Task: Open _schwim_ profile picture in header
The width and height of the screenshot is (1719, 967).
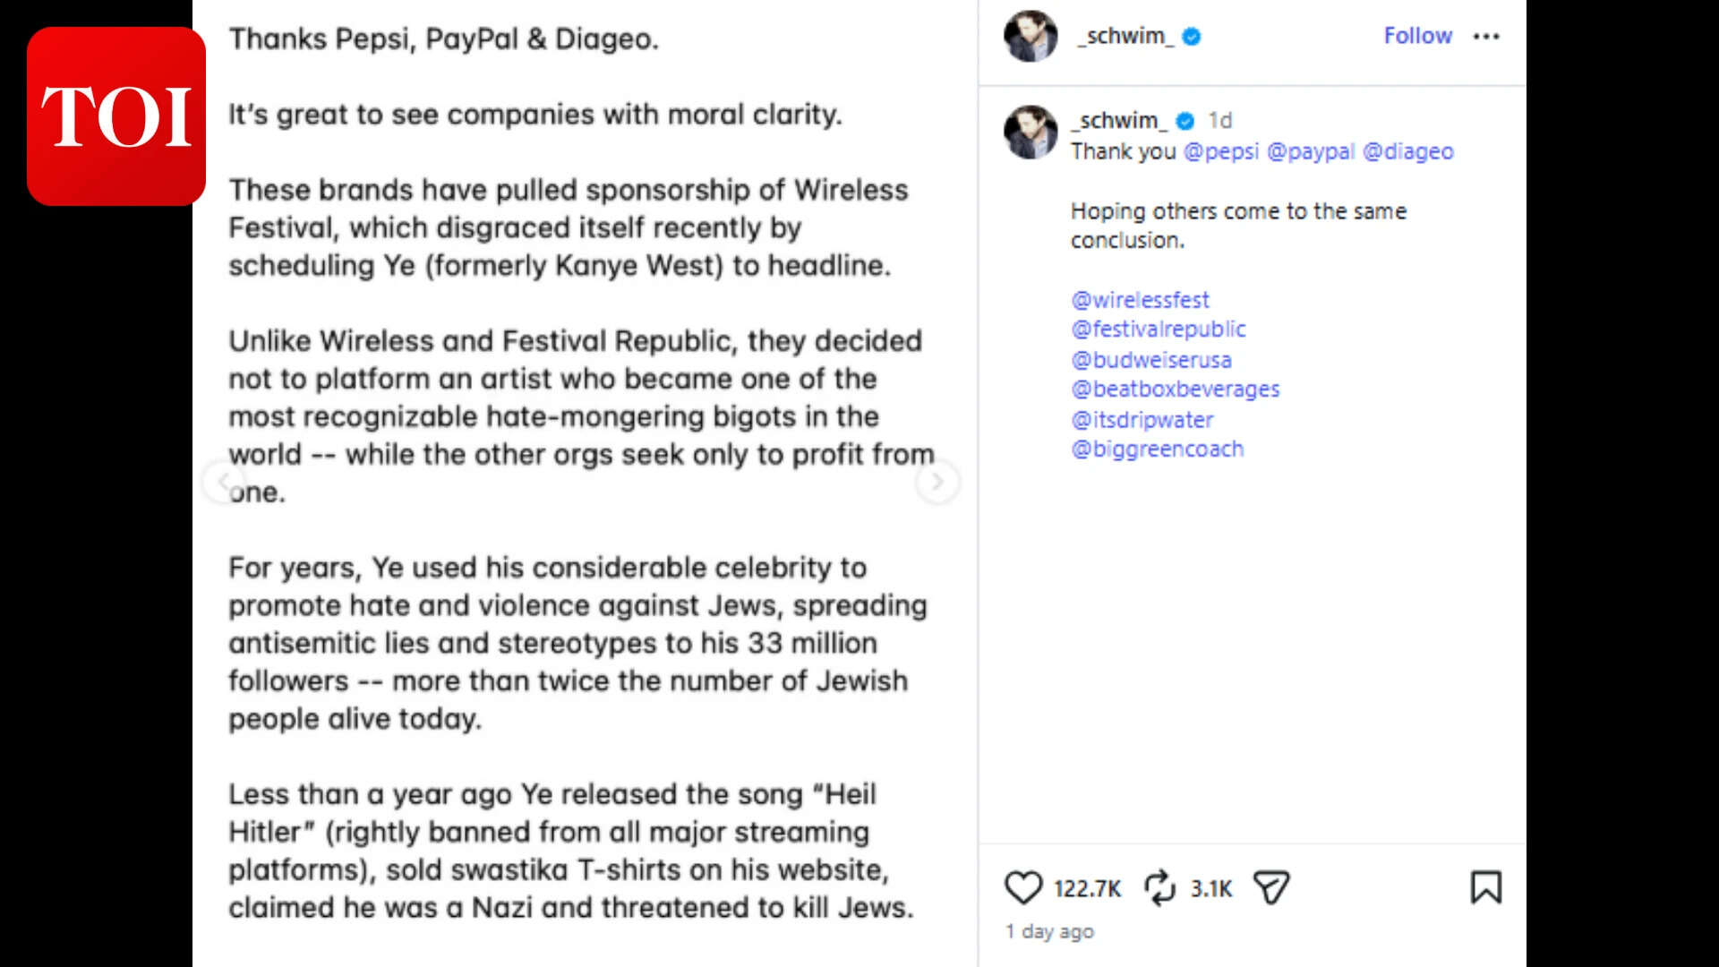Action: pos(1031,37)
